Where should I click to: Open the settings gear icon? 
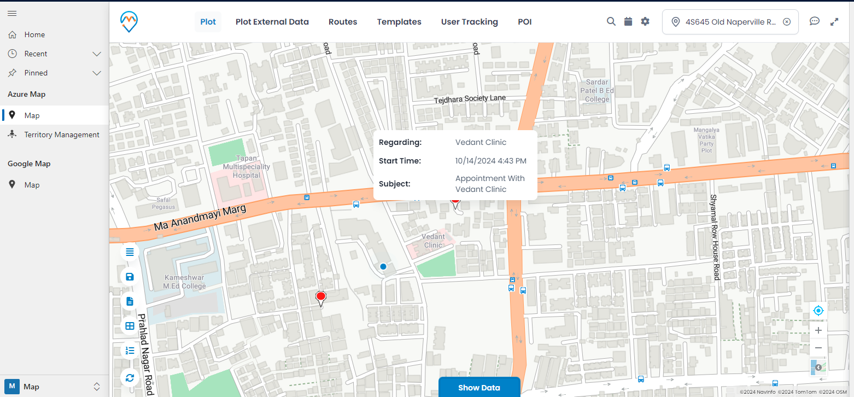(x=645, y=21)
